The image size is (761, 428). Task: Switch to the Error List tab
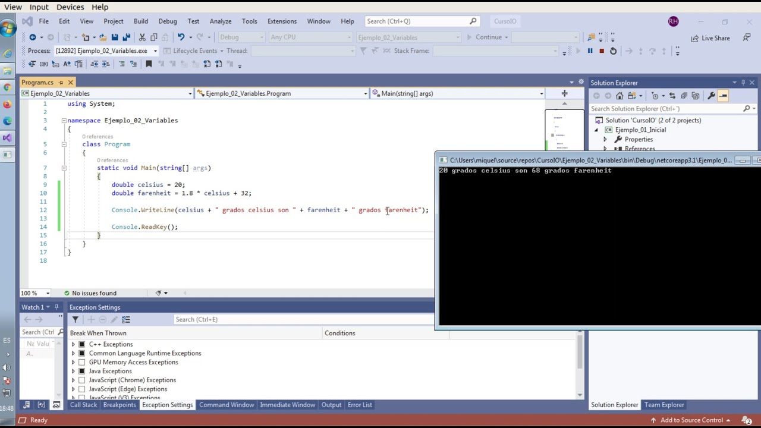pos(360,405)
